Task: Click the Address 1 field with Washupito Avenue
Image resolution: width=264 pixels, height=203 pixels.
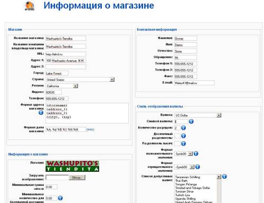Action: tap(65, 61)
